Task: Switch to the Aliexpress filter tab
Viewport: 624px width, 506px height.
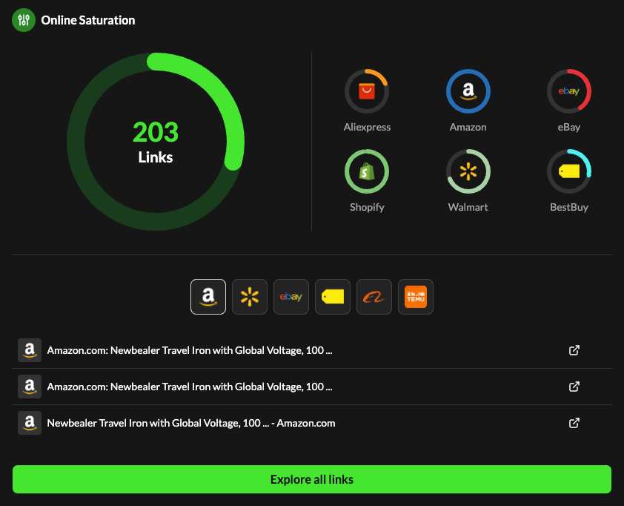Action: tap(374, 296)
